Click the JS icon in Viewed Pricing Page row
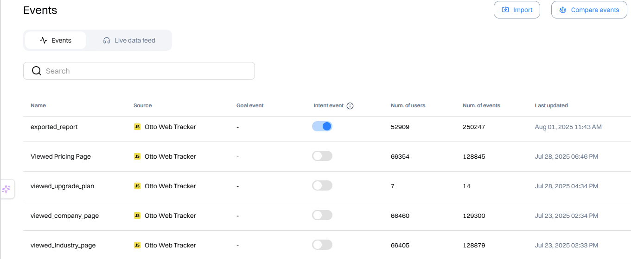The image size is (631, 259). coord(137,156)
